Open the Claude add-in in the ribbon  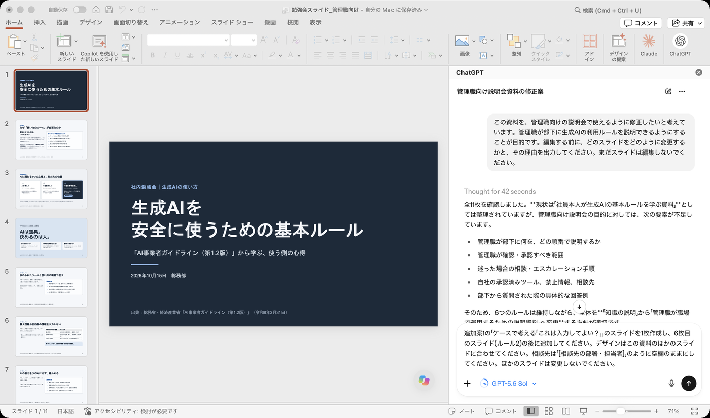[649, 45]
